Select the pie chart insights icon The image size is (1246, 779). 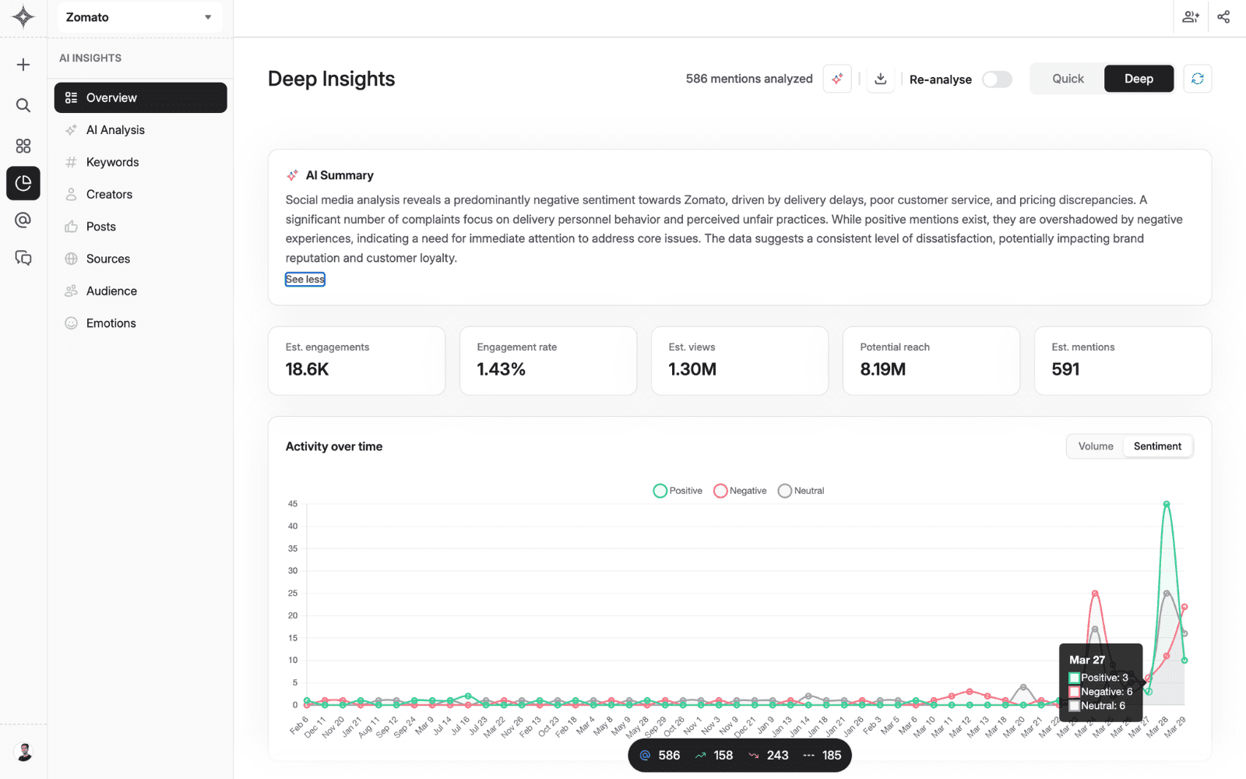tap(23, 183)
